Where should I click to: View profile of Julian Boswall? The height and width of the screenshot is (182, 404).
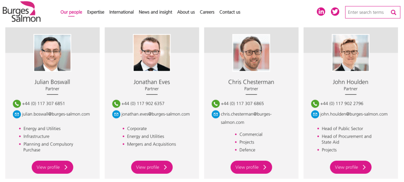pyautogui.click(x=52, y=167)
